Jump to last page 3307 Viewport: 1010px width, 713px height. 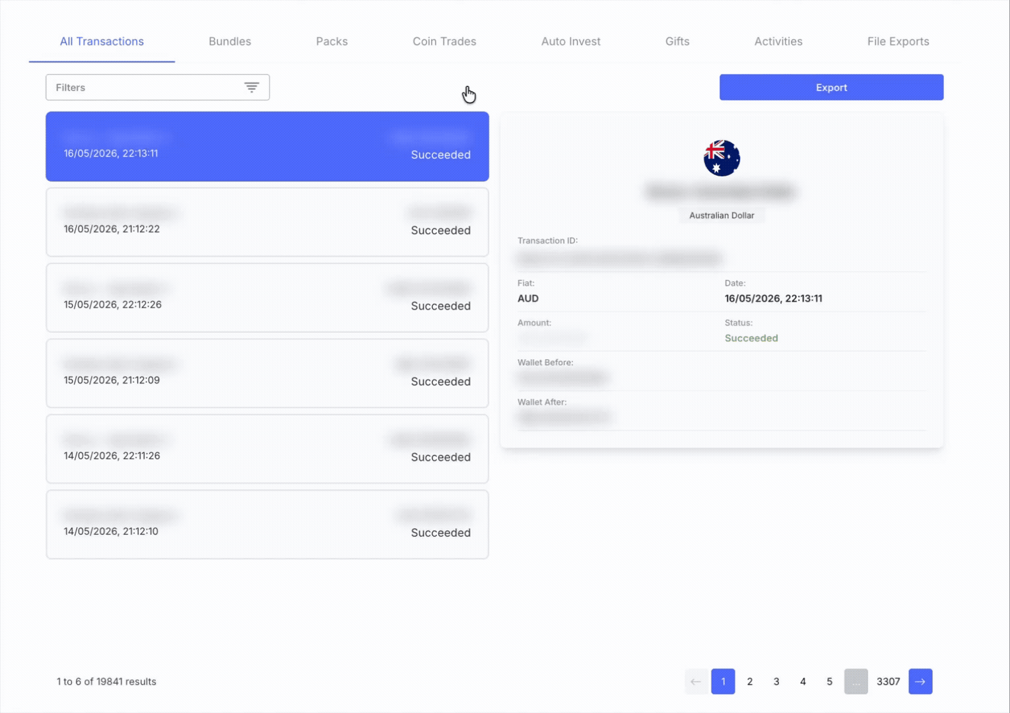tap(888, 681)
